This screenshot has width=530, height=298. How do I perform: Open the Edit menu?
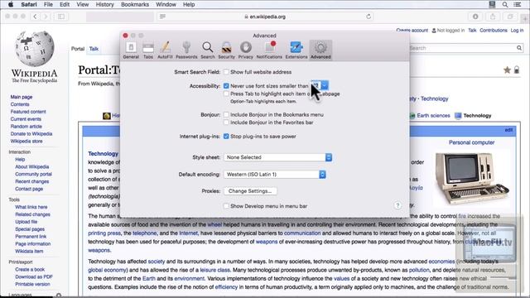click(65, 4)
